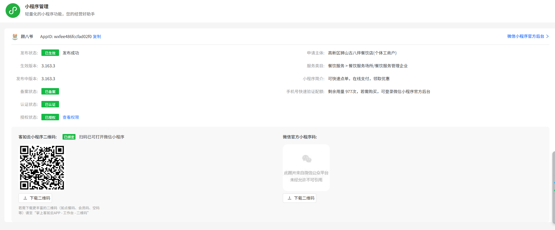Click the 掌上客如云APP hint text
This screenshot has width=555, height=230.
59,210
